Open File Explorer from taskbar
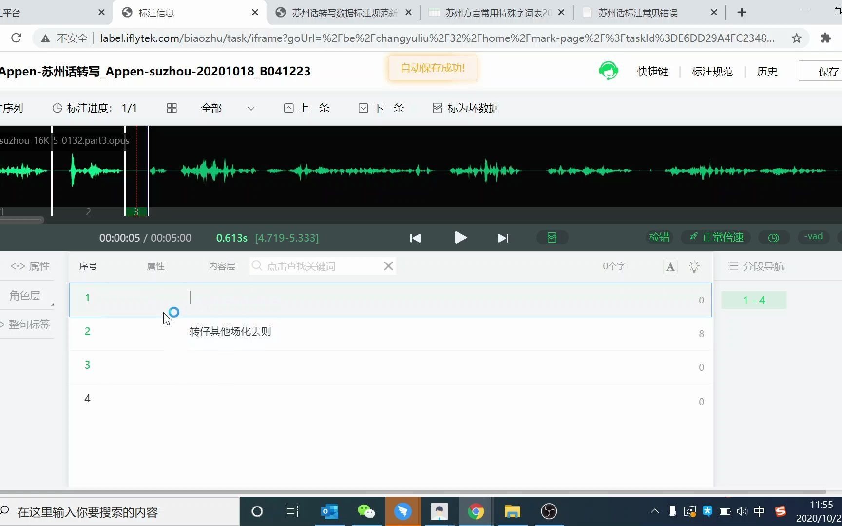The width and height of the screenshot is (842, 526). pyautogui.click(x=512, y=511)
